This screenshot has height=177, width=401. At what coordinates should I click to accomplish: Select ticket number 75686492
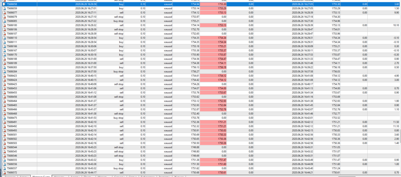[x=12, y=126]
